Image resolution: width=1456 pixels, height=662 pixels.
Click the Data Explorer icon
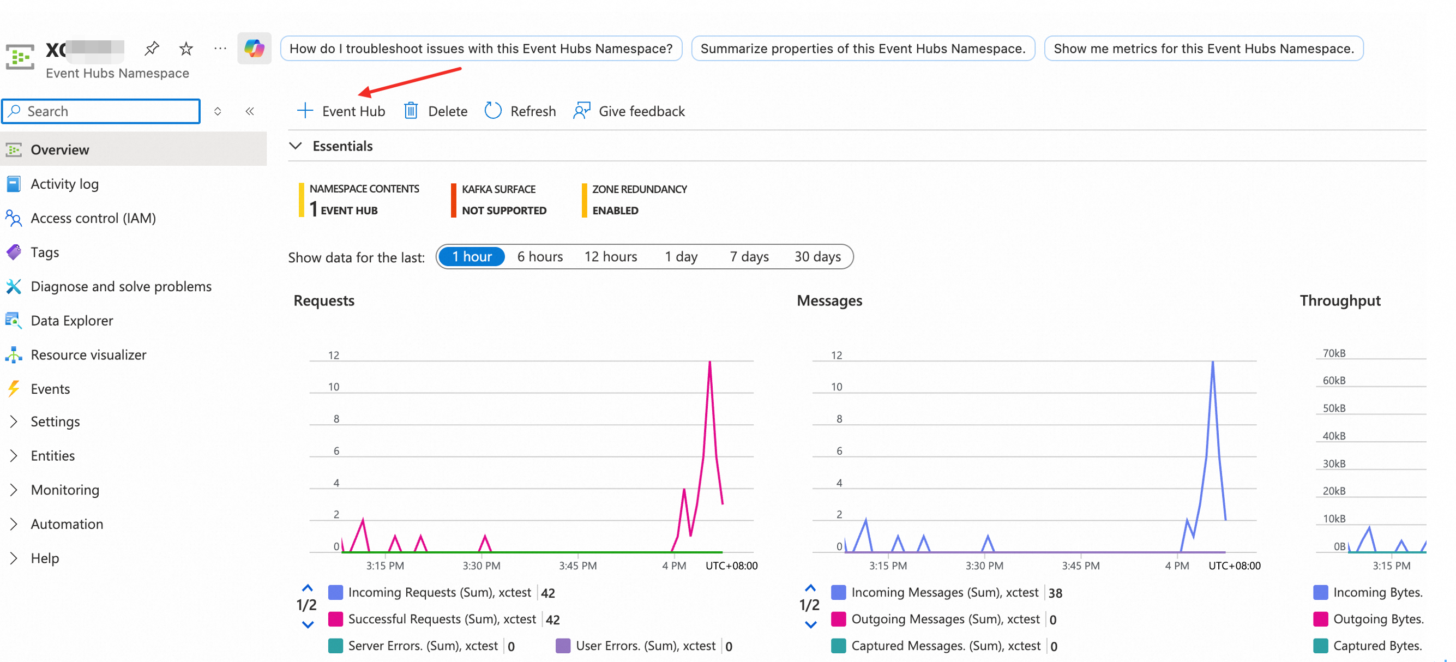(14, 321)
